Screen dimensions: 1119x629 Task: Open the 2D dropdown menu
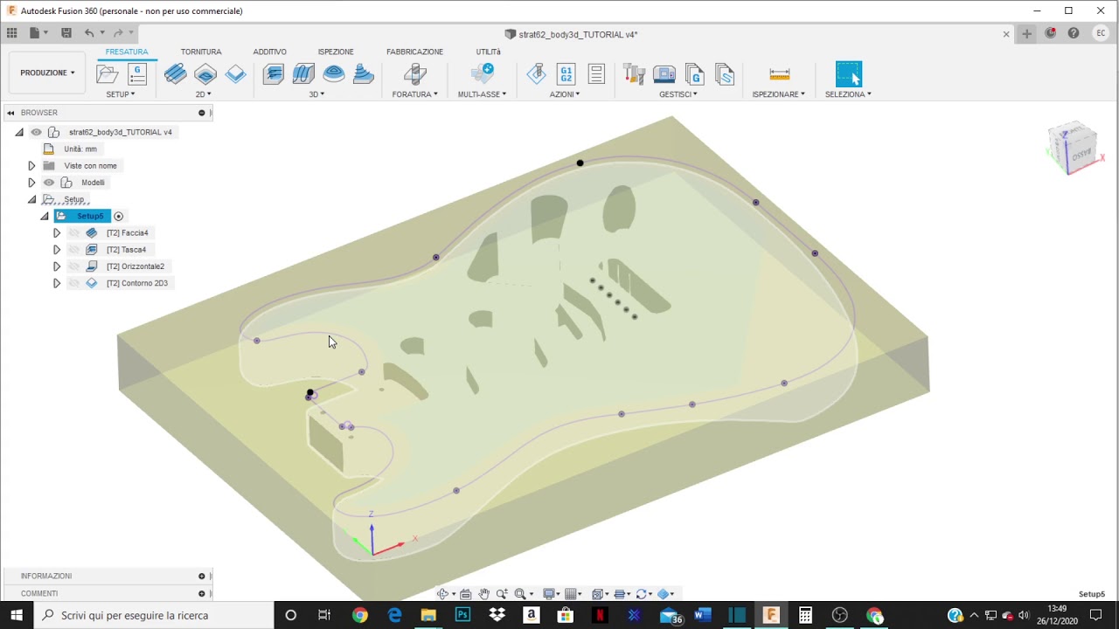tap(204, 94)
